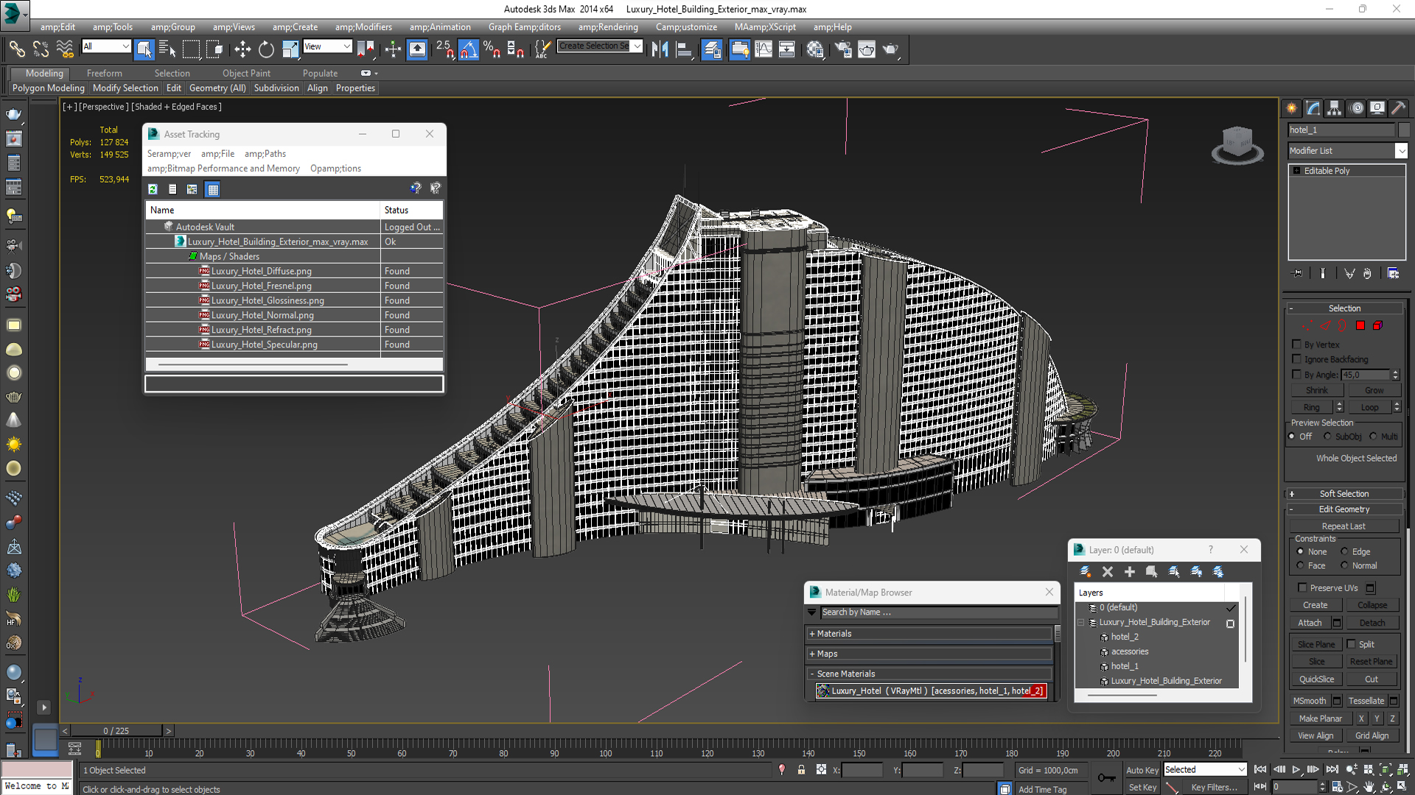Click Configure Modifier Sets icon
Image resolution: width=1415 pixels, height=795 pixels.
(1393, 273)
